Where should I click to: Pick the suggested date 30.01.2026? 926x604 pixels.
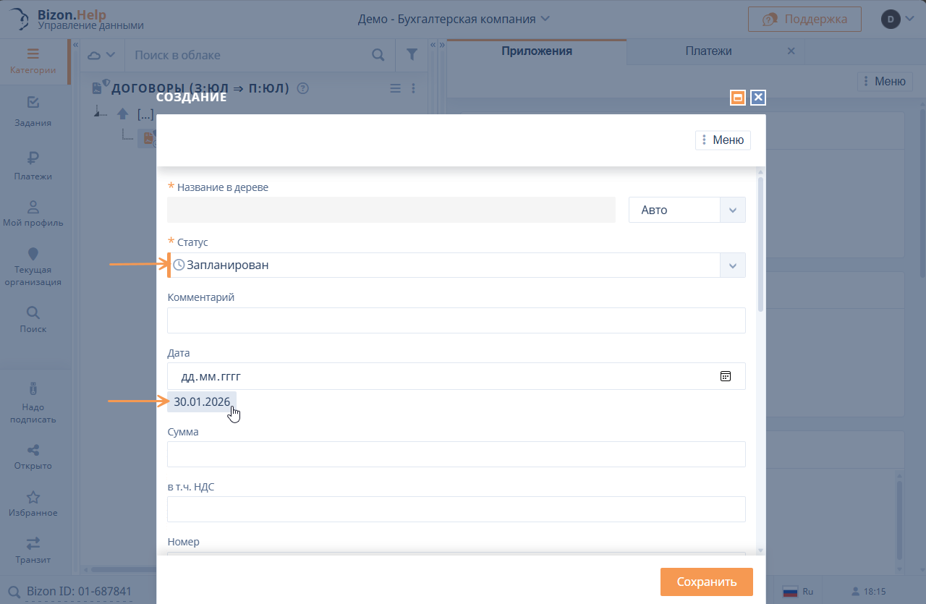tap(202, 402)
